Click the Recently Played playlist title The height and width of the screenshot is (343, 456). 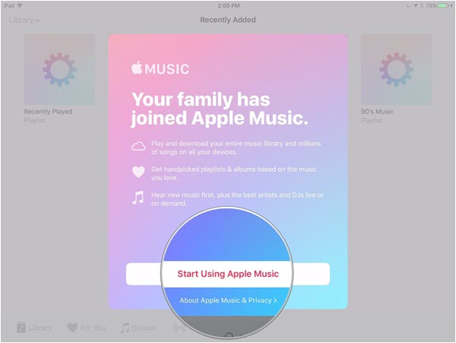pyautogui.click(x=48, y=112)
